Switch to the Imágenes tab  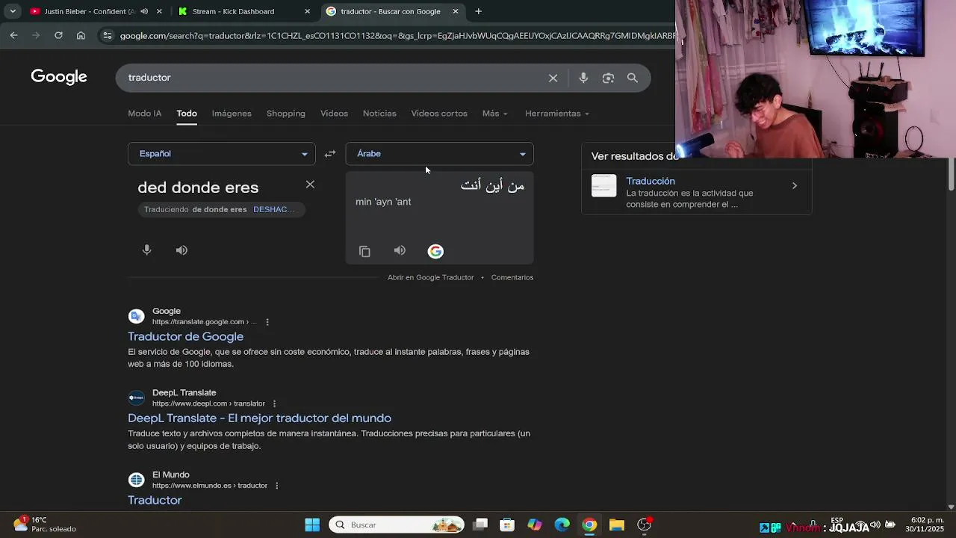(x=232, y=114)
